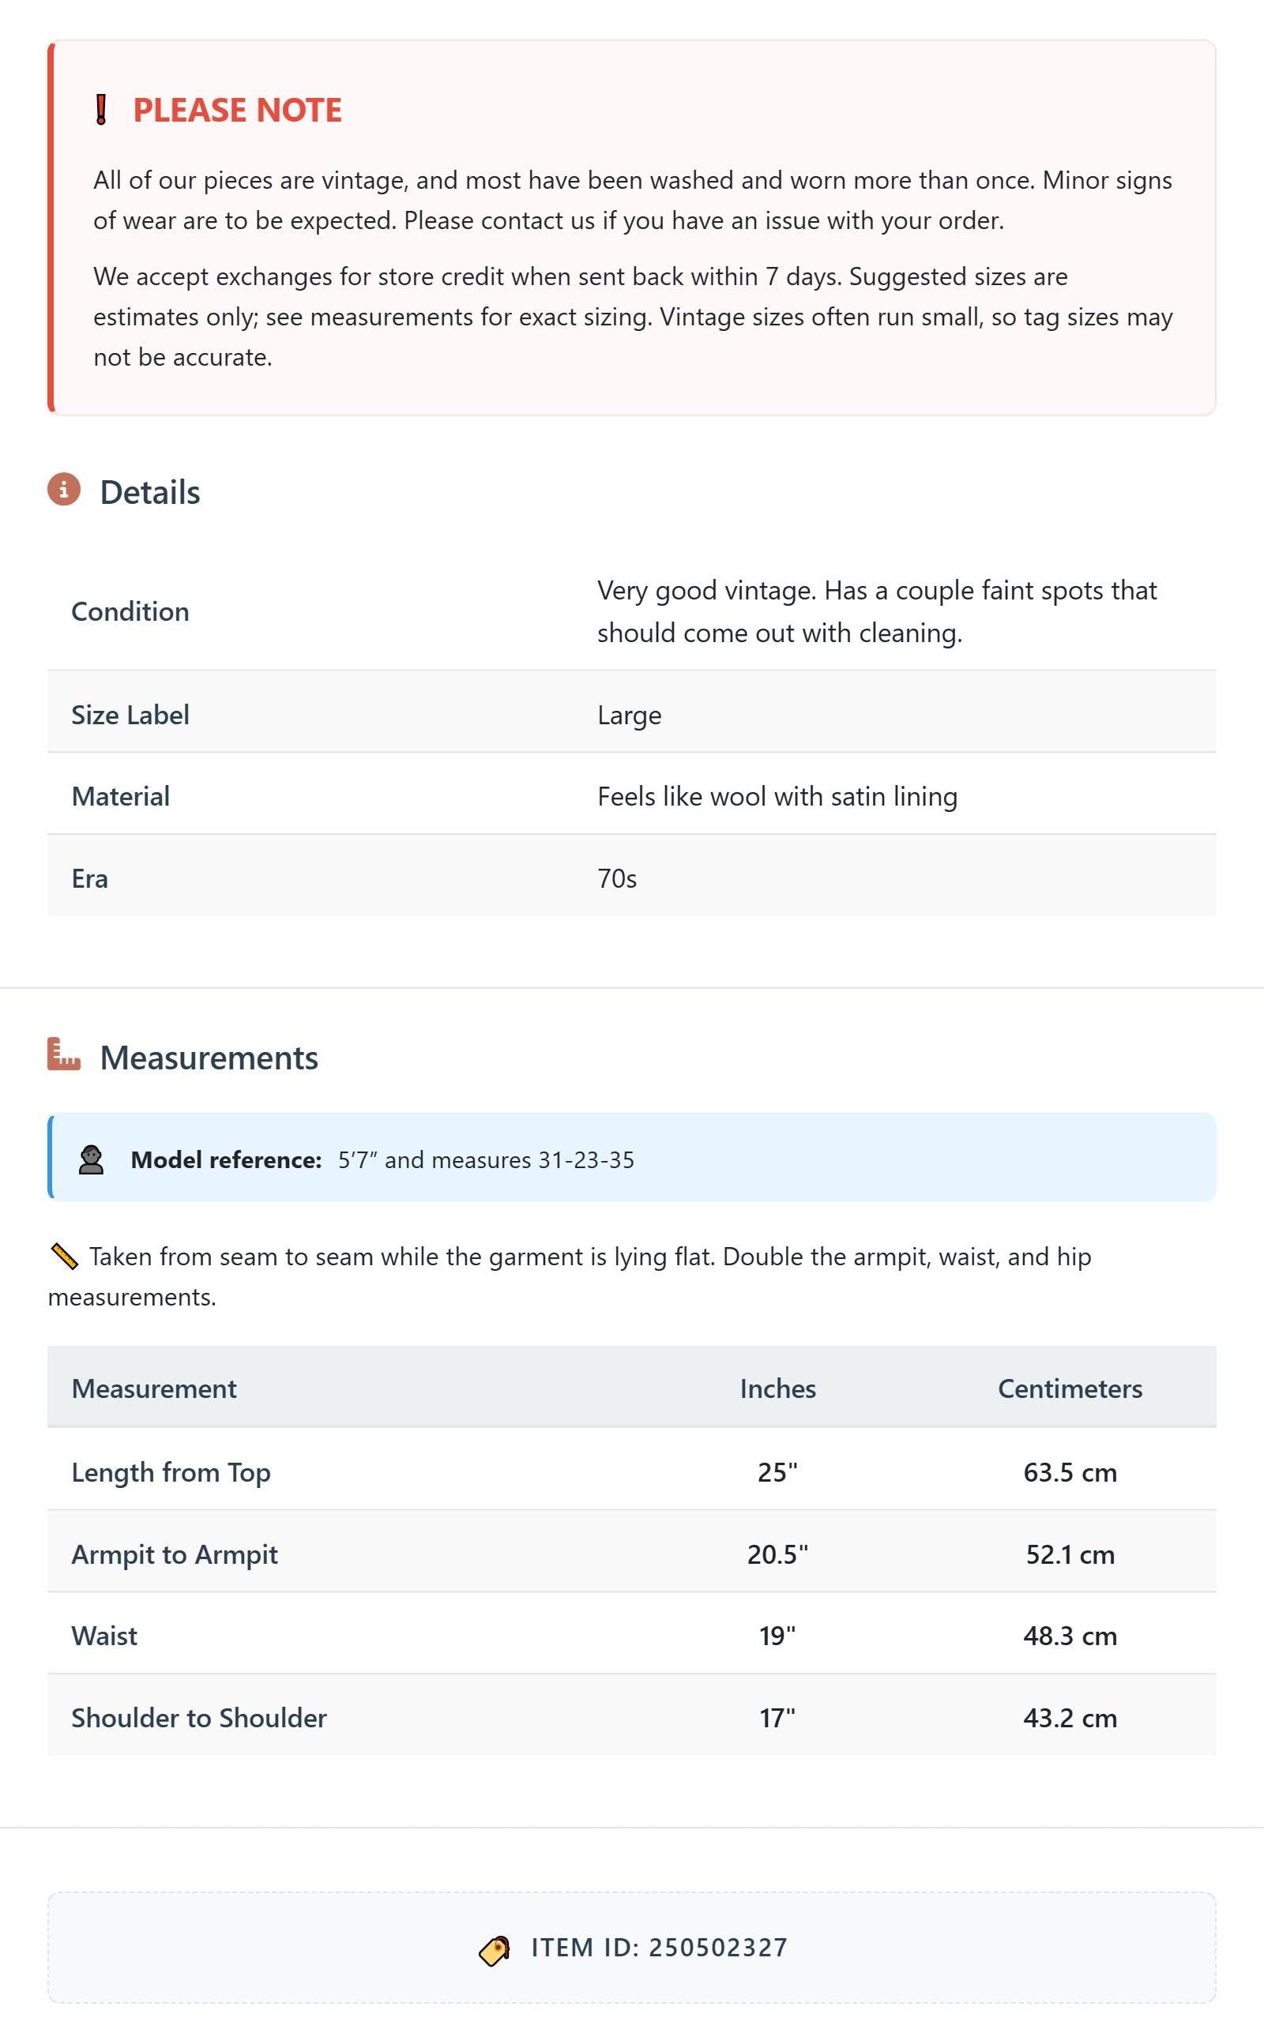The height and width of the screenshot is (2044, 1264).
Task: Click the Condition description text
Action: [877, 611]
